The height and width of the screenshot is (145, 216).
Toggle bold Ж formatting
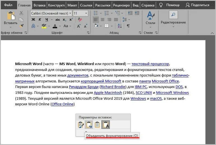[33, 20]
